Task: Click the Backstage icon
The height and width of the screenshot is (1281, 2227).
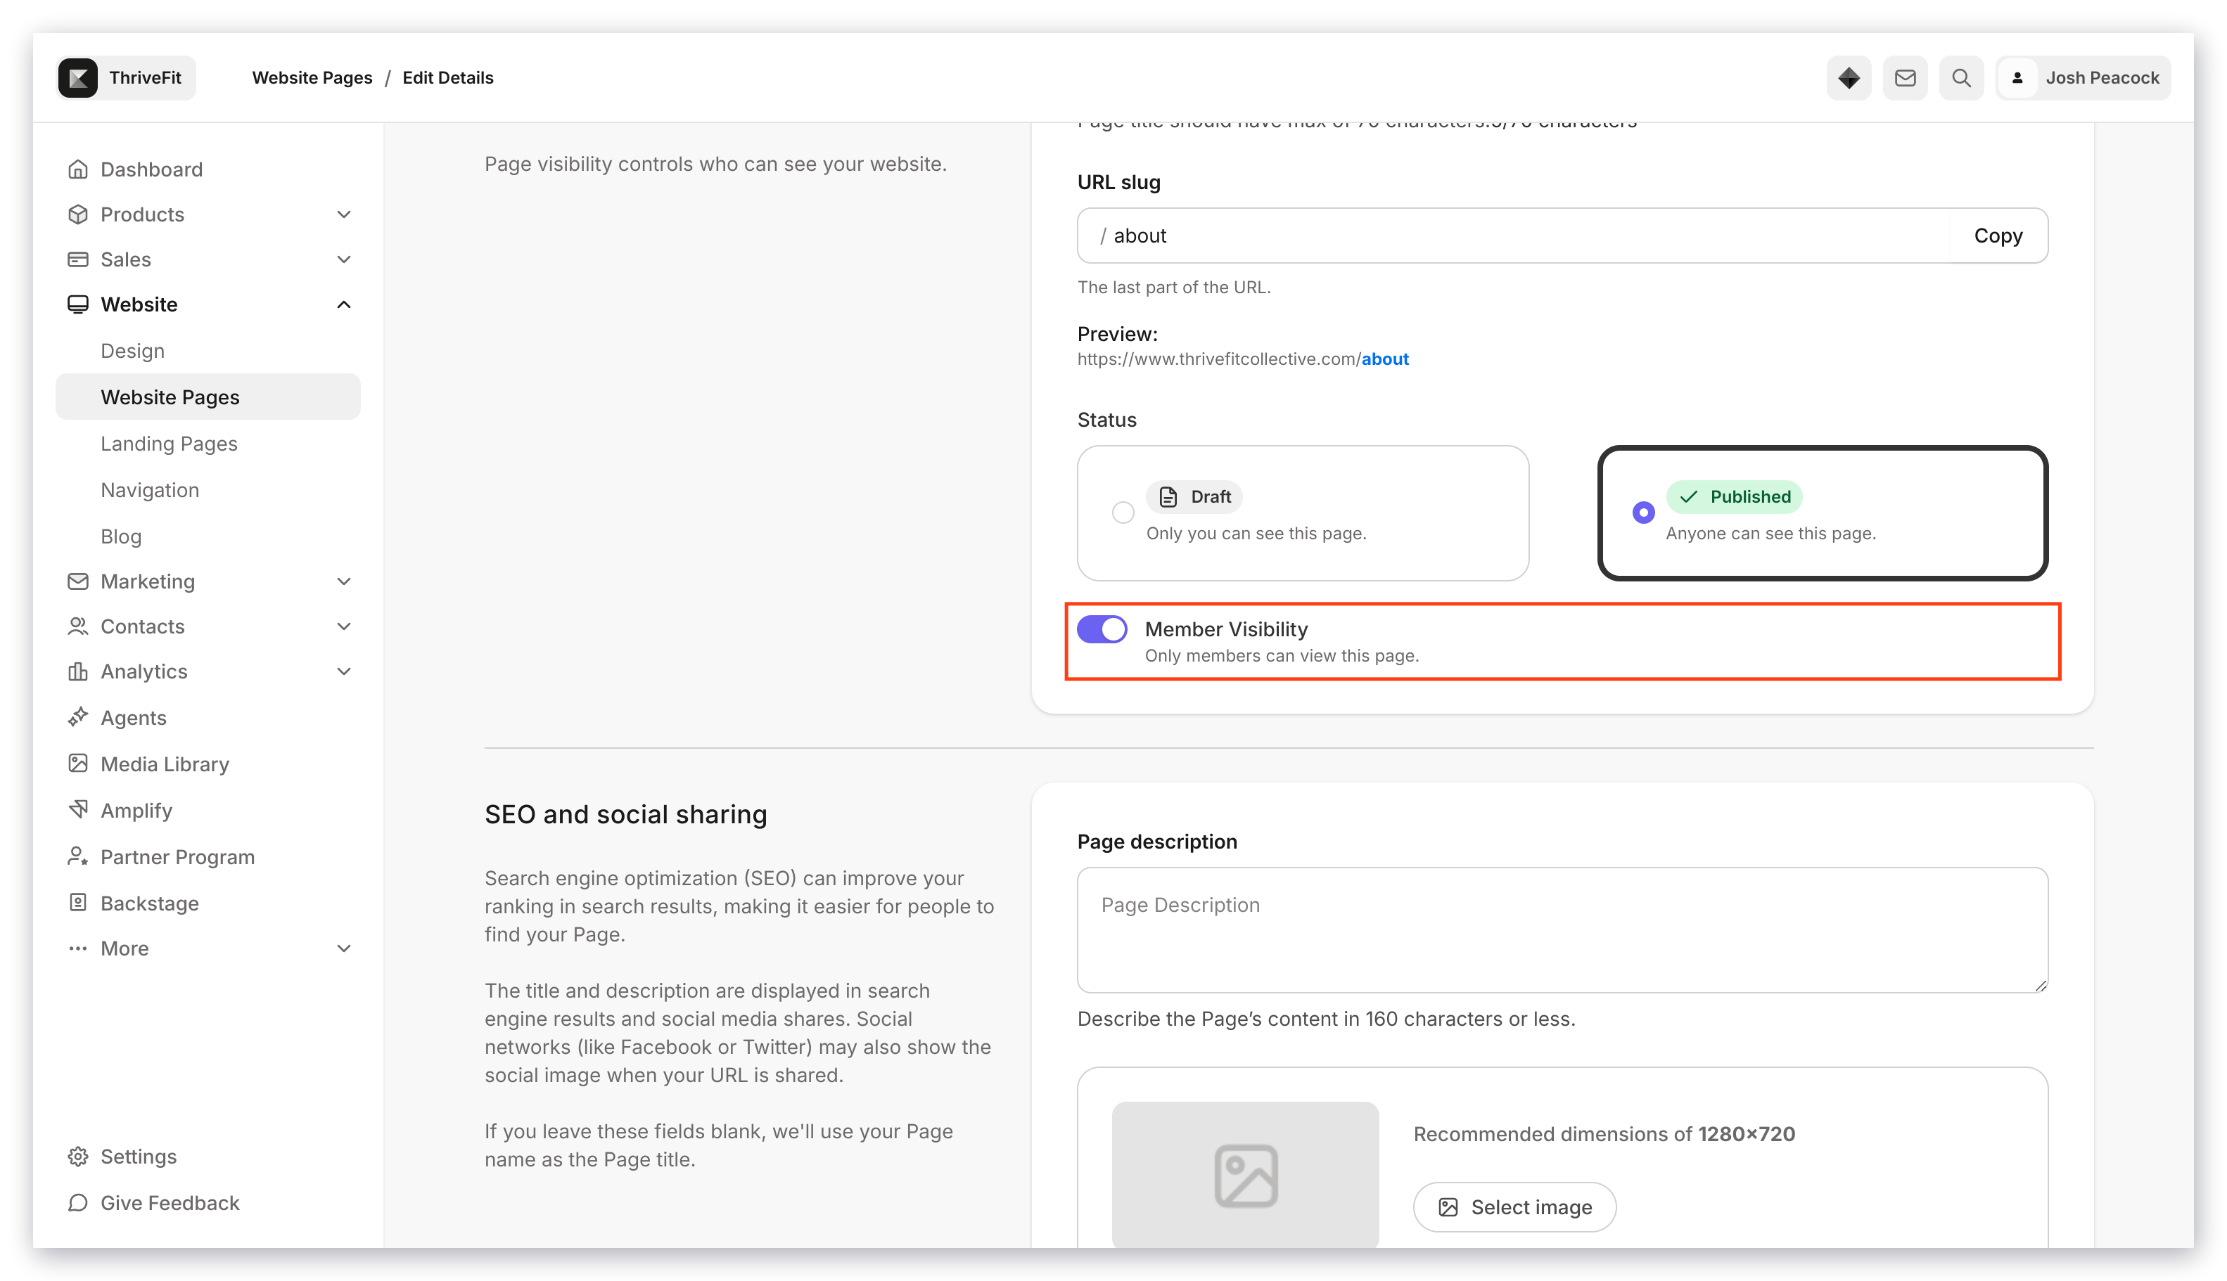Action: 77,903
